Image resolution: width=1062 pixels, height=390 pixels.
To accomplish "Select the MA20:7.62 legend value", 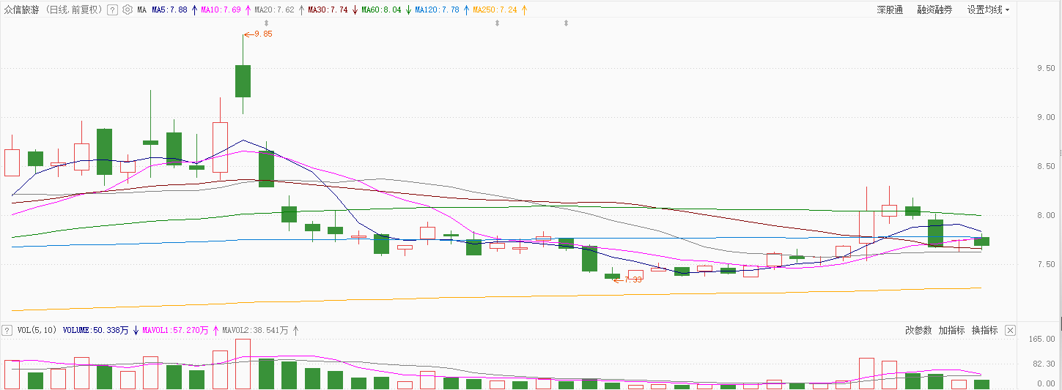I will 274,10.
